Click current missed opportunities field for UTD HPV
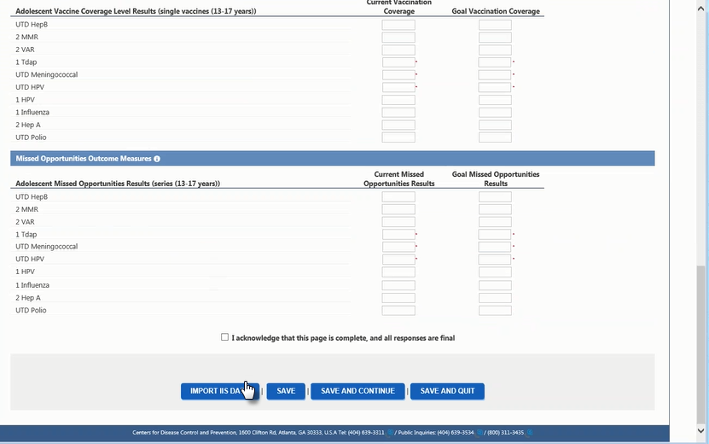 [398, 260]
